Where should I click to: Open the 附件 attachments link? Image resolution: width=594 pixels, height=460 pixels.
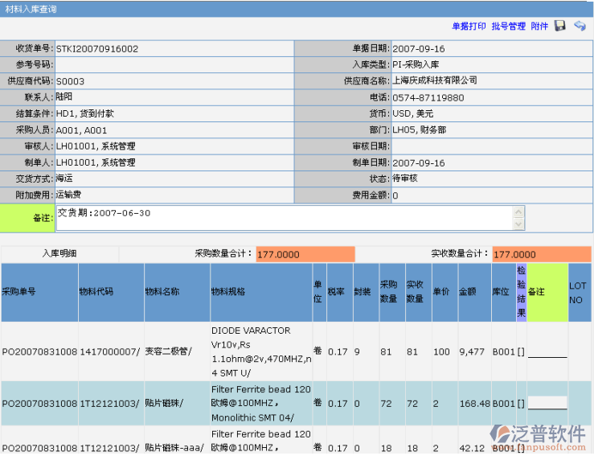(x=539, y=27)
